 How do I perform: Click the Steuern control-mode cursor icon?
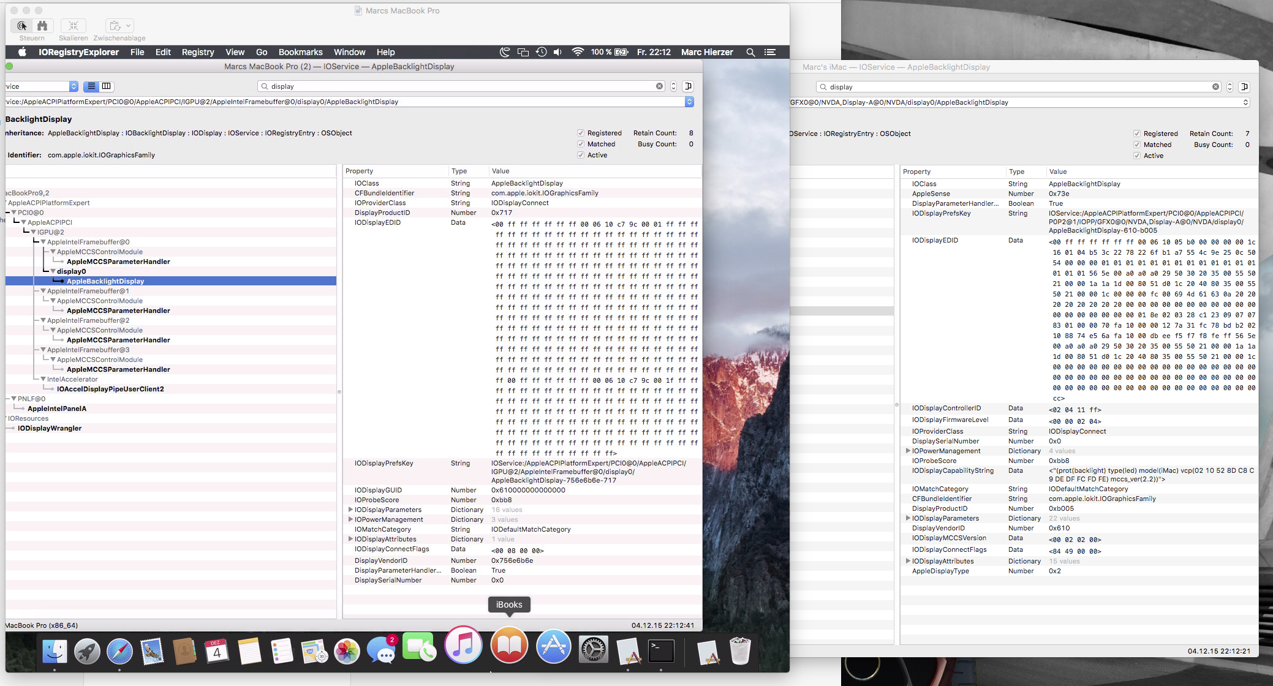pyautogui.click(x=22, y=26)
